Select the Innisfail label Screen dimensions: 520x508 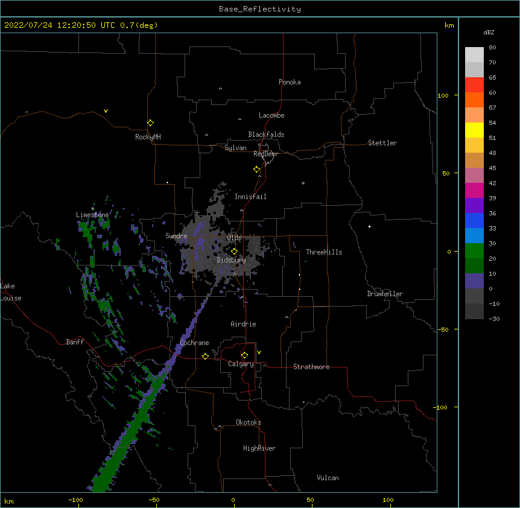pyautogui.click(x=250, y=197)
